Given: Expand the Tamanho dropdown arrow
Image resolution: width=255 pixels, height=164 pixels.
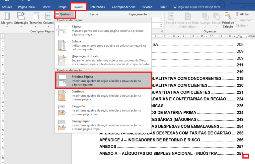Looking at the screenshot, I should [x=36, y=26].
